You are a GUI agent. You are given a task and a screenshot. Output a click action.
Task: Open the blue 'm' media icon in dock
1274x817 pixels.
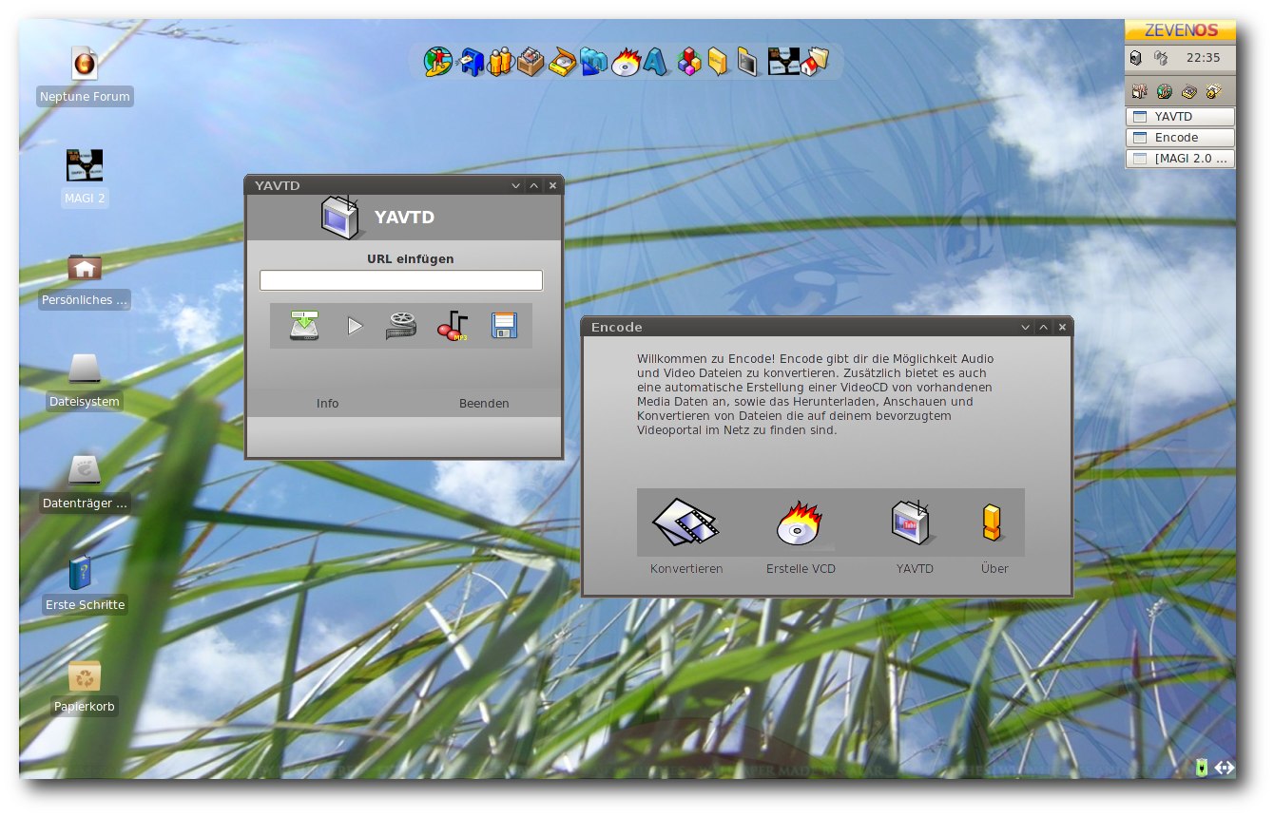tap(593, 62)
